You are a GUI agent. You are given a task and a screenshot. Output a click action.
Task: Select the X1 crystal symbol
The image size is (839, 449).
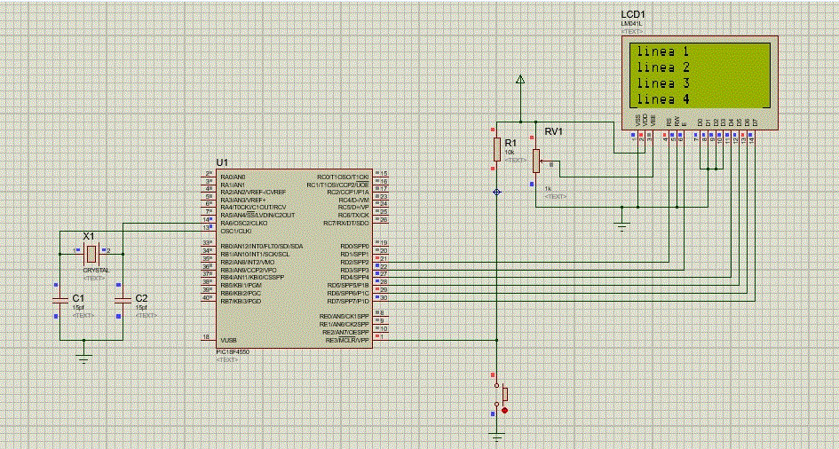click(91, 253)
